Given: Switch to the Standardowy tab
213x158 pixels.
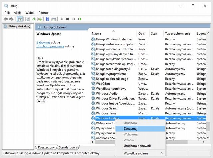Looking at the screenshot, I should (68, 147).
